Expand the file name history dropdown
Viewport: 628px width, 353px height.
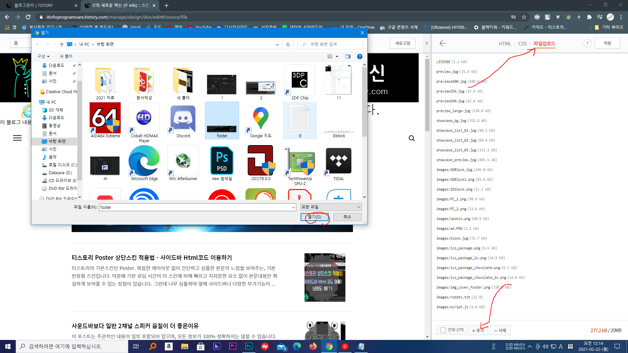[x=293, y=207]
